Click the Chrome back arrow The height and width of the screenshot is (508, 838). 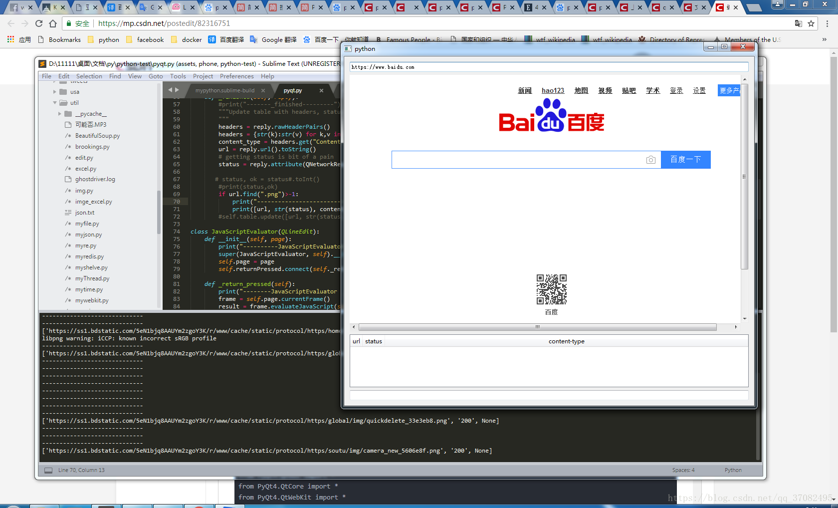11,23
